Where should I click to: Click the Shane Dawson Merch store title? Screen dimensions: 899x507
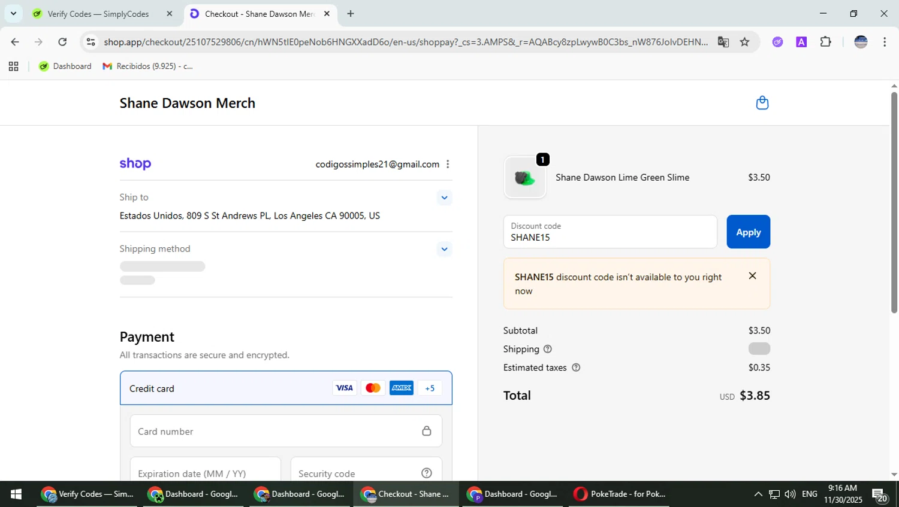tap(188, 103)
